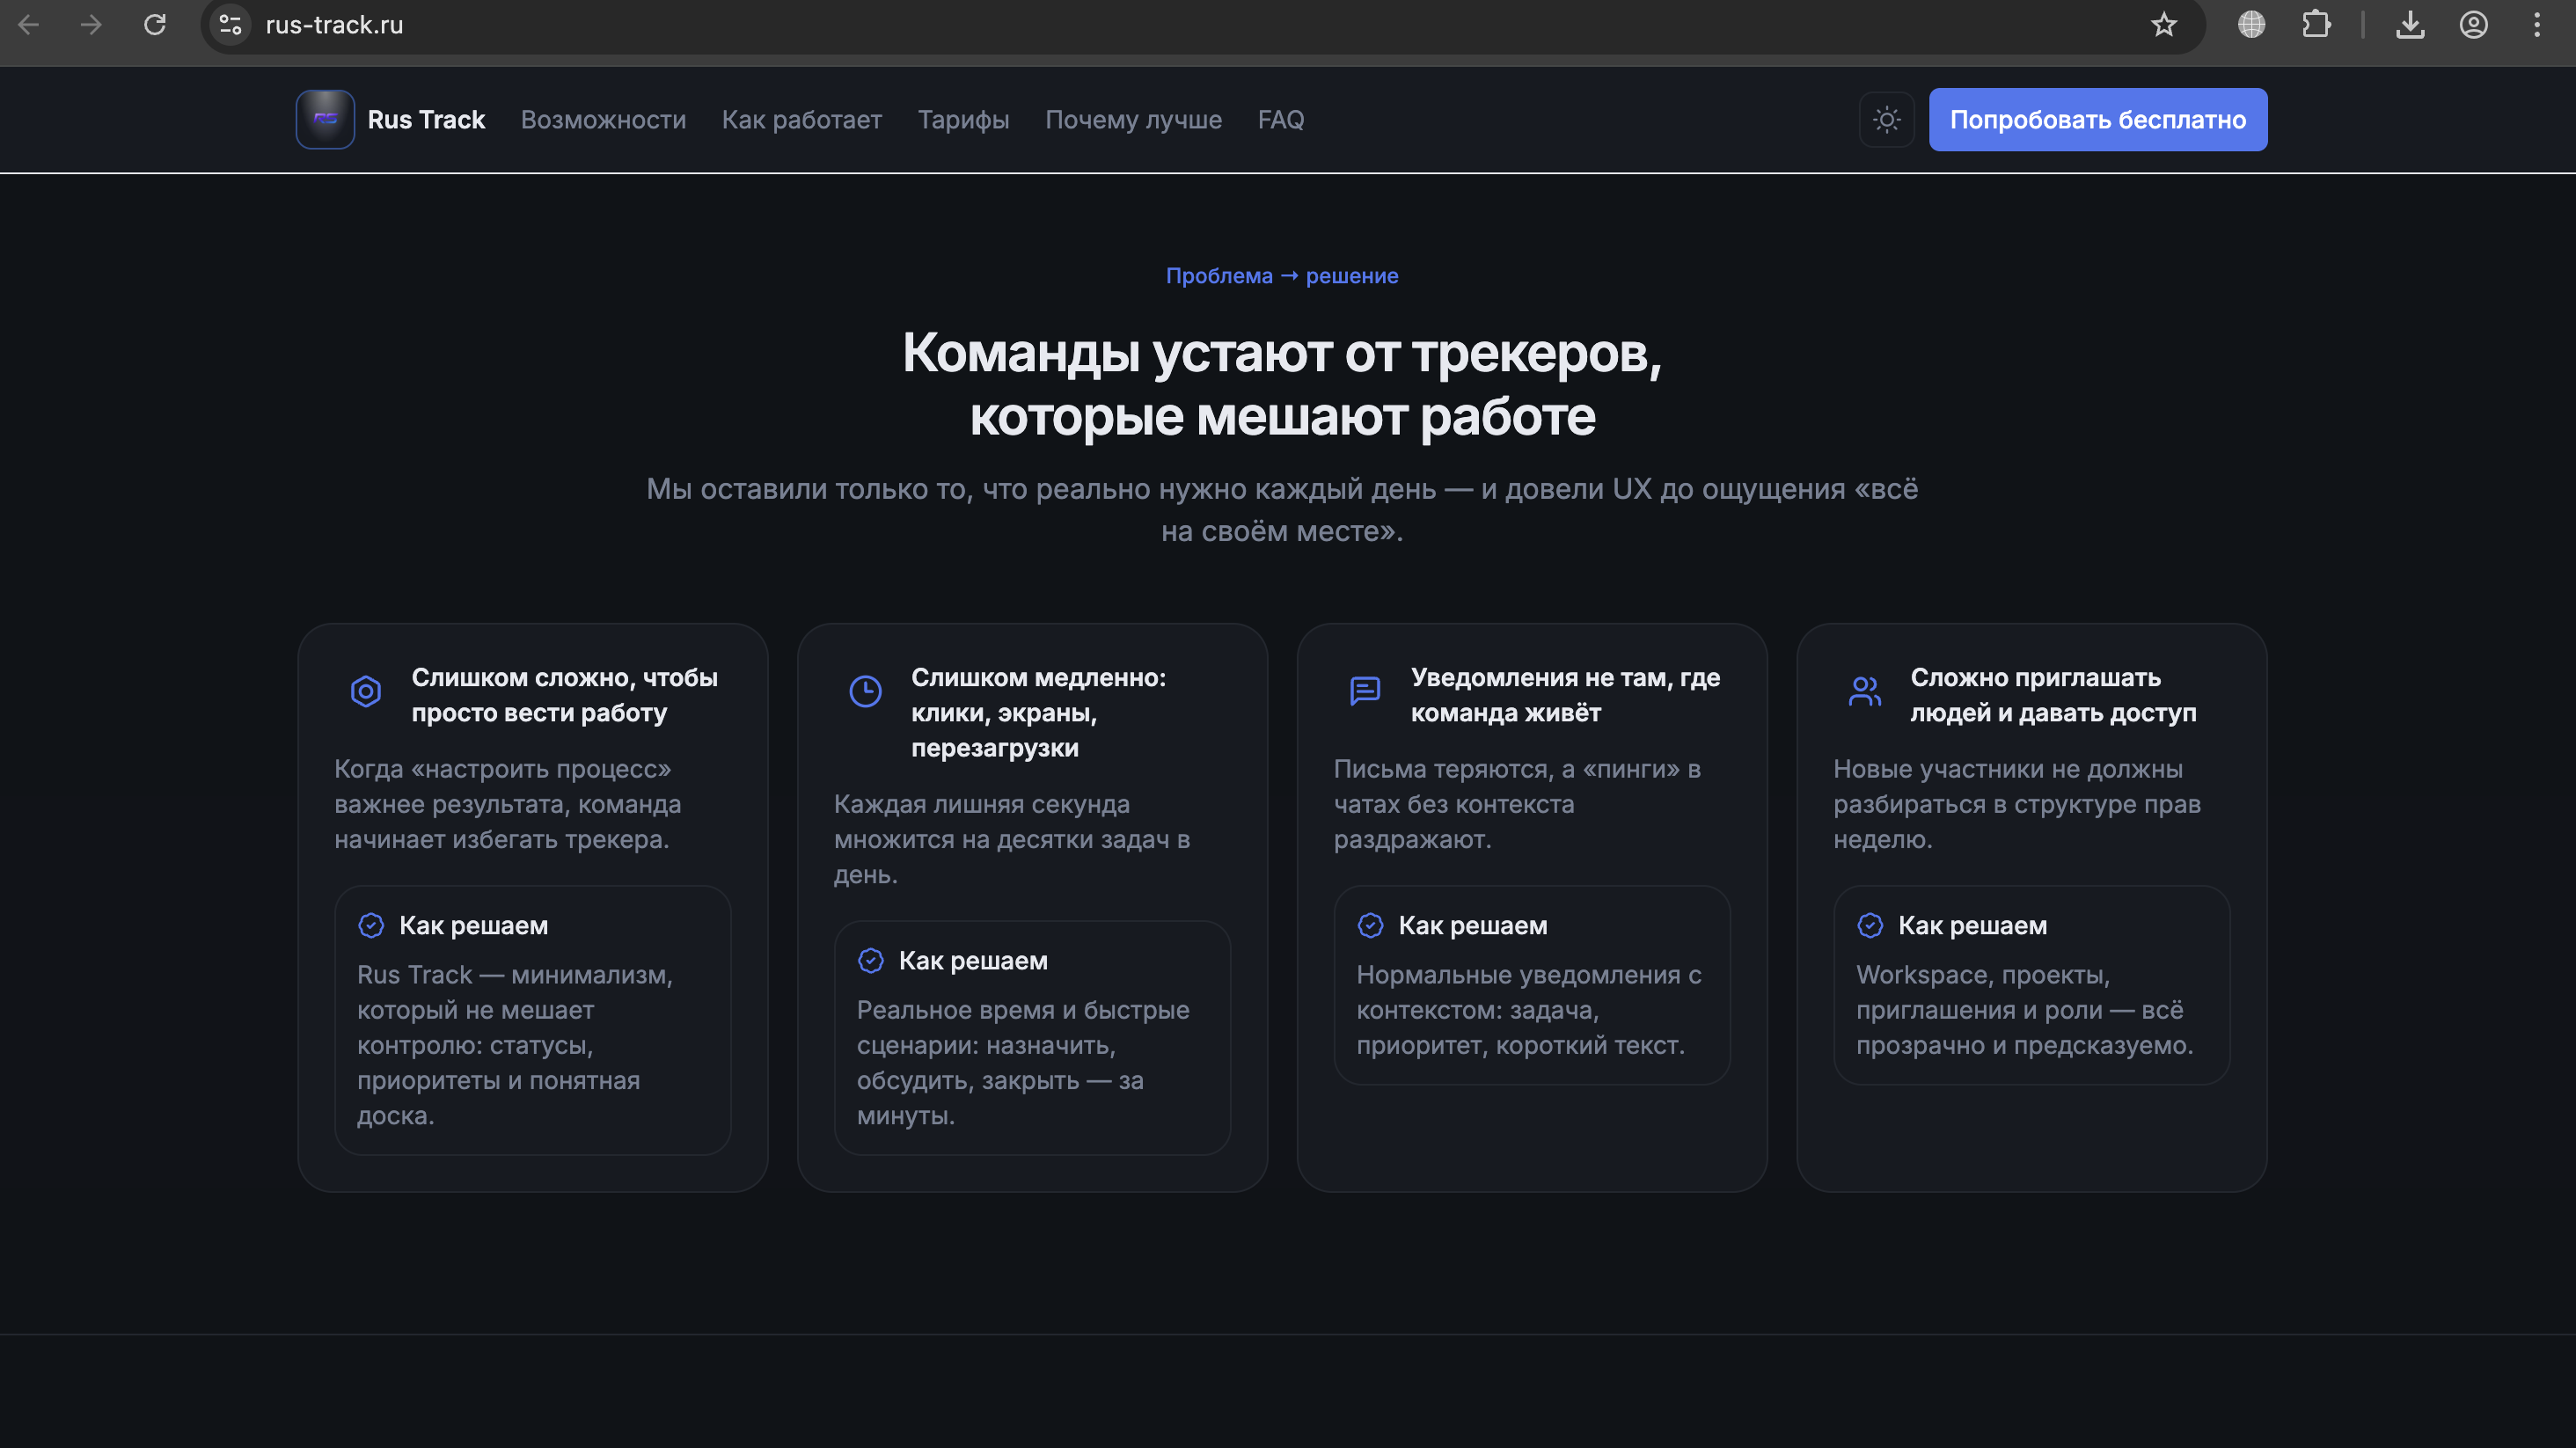This screenshot has width=2576, height=1448.
Task: Reload the rus-track.ru page
Action: click(x=155, y=25)
